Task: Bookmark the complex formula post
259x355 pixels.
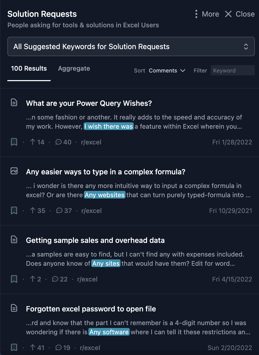Action: click(x=14, y=211)
